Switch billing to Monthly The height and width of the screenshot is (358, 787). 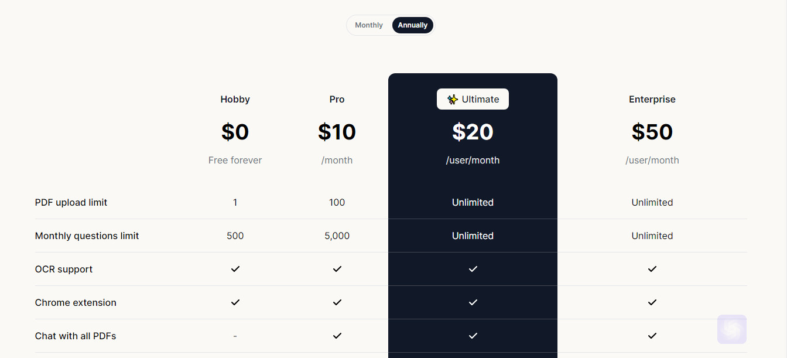pos(368,25)
